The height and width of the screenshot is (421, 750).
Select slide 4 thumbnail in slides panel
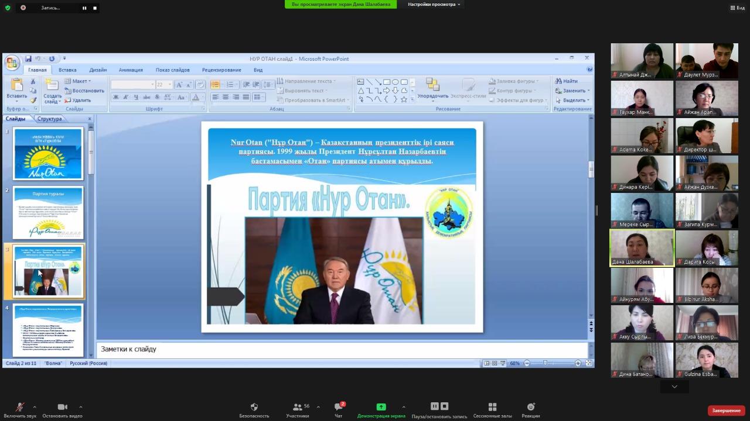tap(48, 329)
